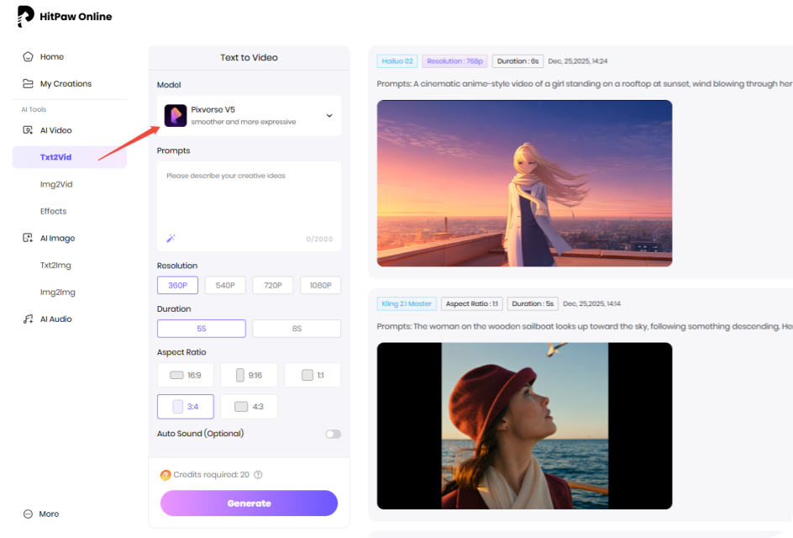Select the 16:9 aspect ratio
The image size is (793, 538).
pos(186,375)
